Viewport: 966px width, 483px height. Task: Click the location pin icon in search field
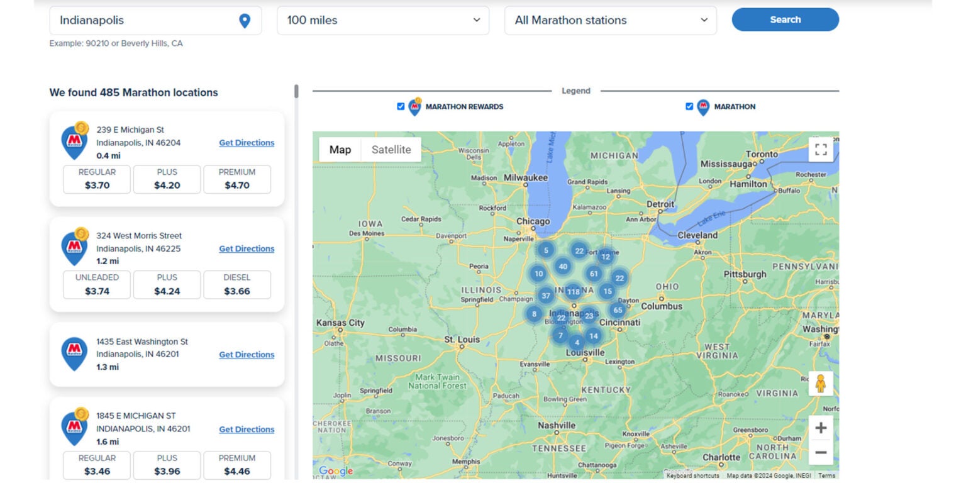245,21
